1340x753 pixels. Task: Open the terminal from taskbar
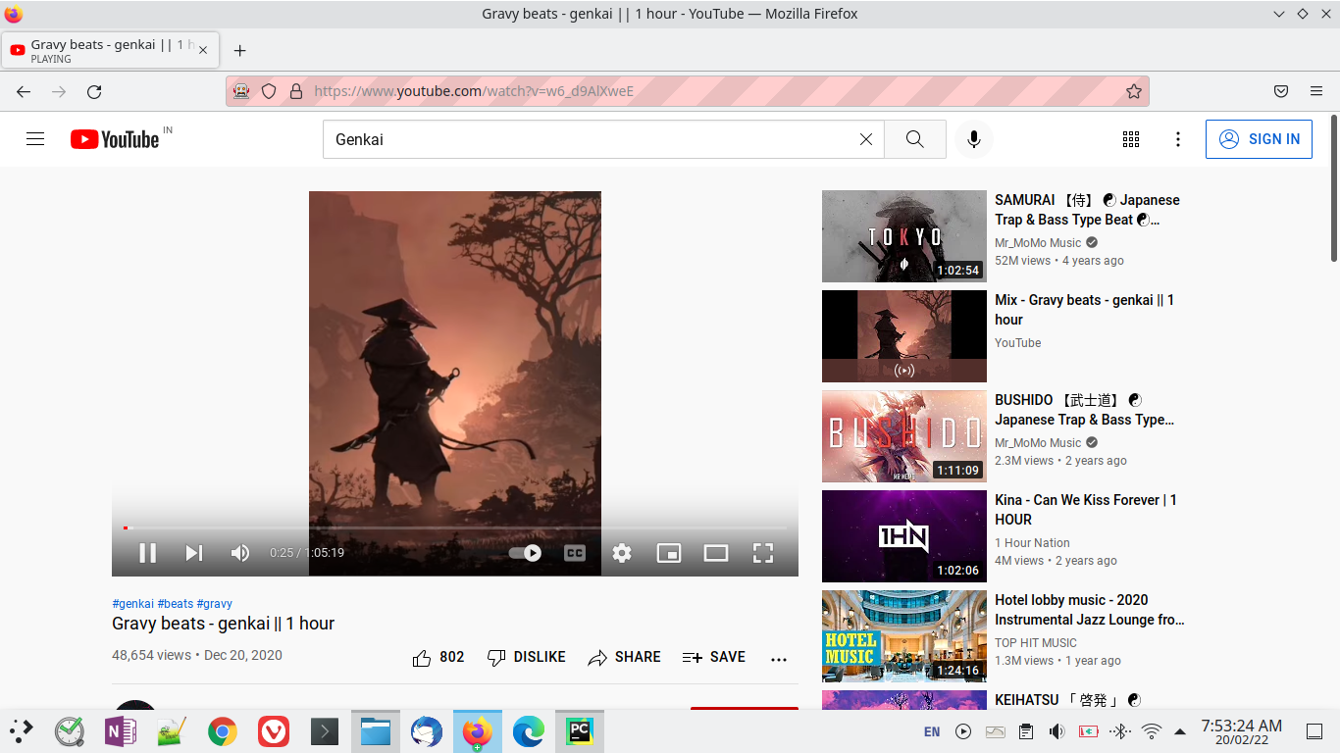325,731
